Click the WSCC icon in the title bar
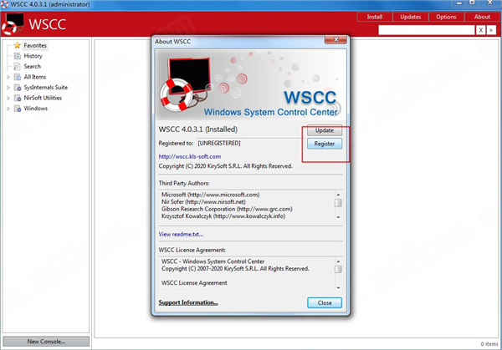Screen dimensions: 502x350 click(x=4, y=4)
